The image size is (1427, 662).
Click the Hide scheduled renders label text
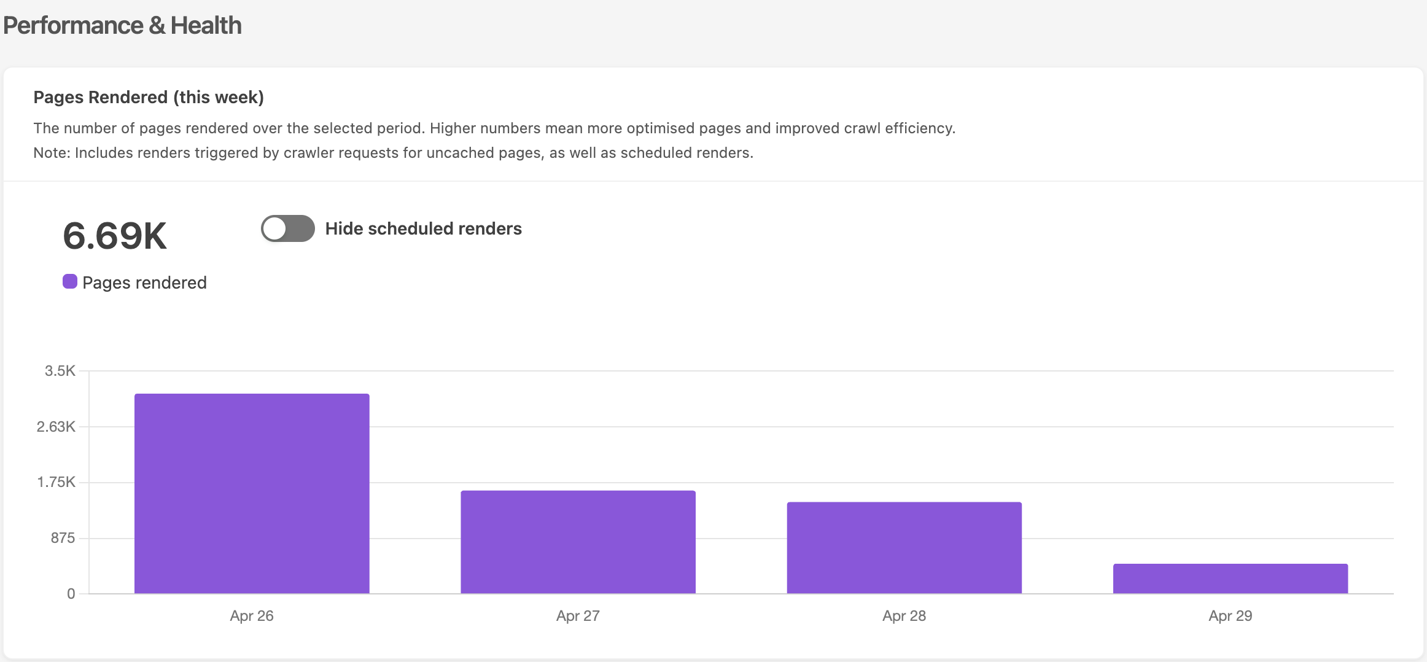pyautogui.click(x=423, y=228)
